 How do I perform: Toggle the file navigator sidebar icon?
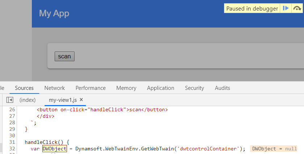[10, 100]
